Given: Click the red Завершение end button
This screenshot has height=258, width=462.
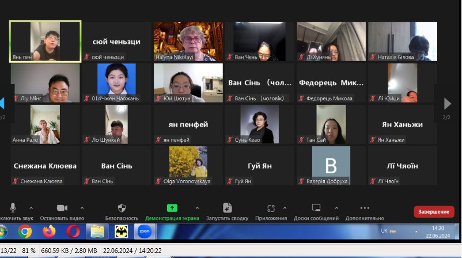Looking at the screenshot, I should pos(434,212).
